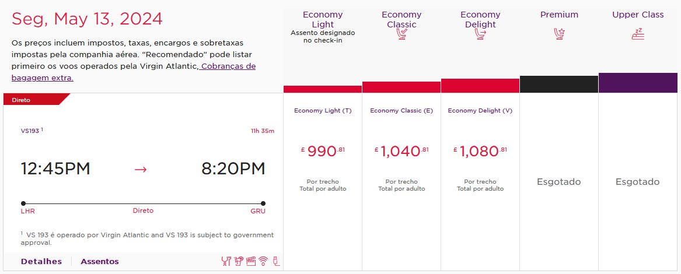681x274 pixels.
Task: Click the sold-out Premium Esgotado cell
Action: click(558, 181)
